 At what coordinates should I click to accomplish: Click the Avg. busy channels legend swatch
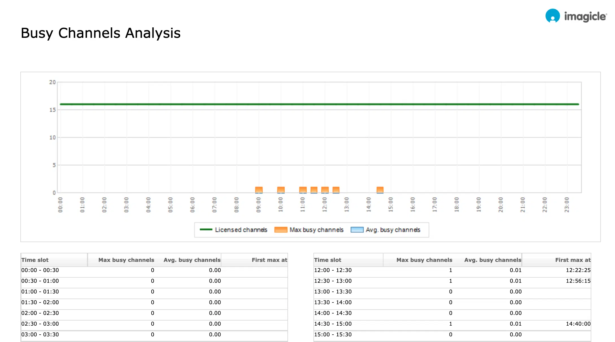[x=357, y=230]
